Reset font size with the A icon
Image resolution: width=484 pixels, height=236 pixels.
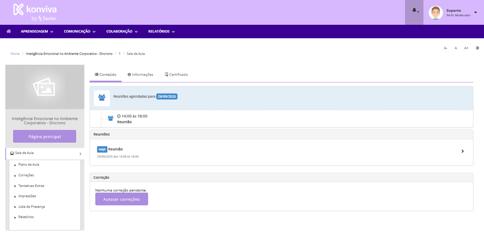[x=456, y=48]
